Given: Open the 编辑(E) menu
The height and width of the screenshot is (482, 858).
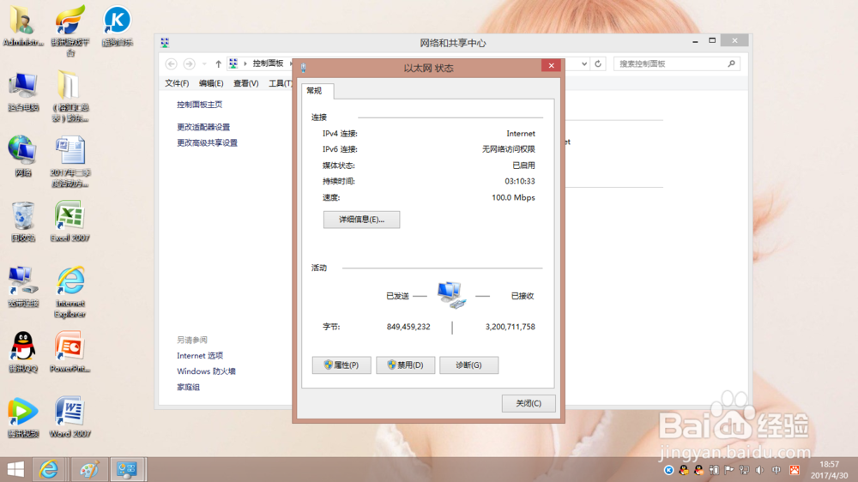Looking at the screenshot, I should (211, 83).
